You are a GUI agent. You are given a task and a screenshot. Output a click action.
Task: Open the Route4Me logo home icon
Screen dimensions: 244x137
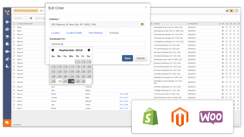7,12
